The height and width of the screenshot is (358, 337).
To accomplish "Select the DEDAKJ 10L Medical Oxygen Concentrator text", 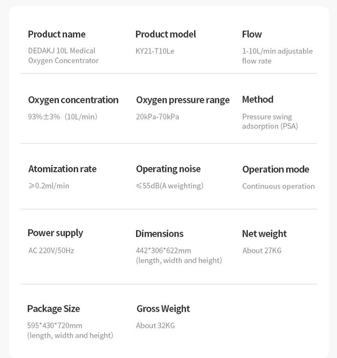I will [63, 56].
